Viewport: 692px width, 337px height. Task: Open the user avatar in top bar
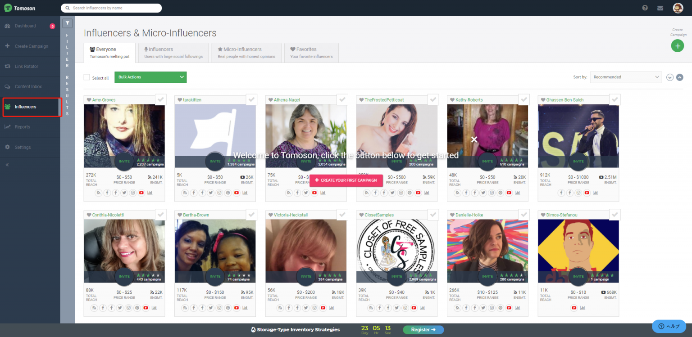678,8
